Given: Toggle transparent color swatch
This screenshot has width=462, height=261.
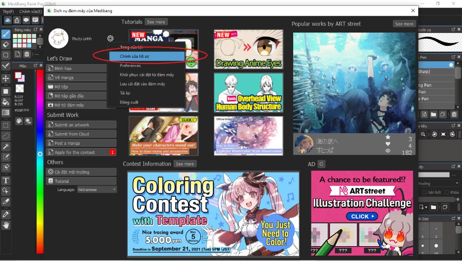Looking at the screenshot, I should point(20,89).
